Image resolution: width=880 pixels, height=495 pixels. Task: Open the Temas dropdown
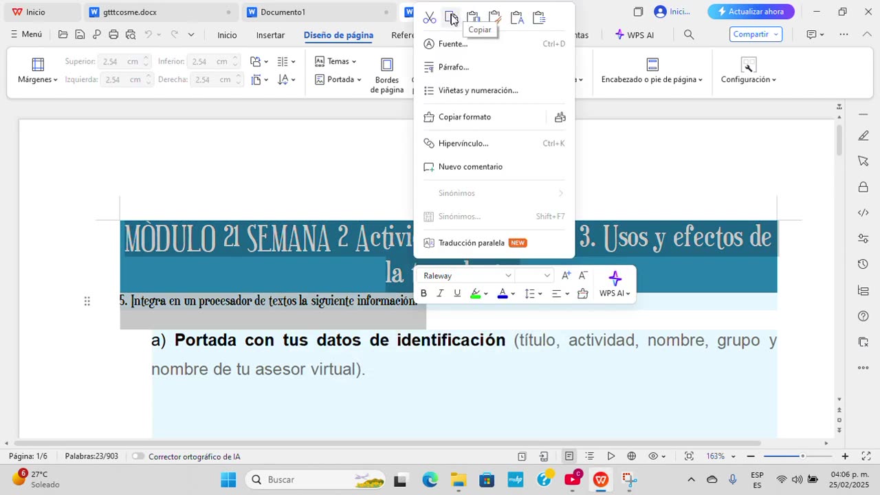click(x=335, y=61)
